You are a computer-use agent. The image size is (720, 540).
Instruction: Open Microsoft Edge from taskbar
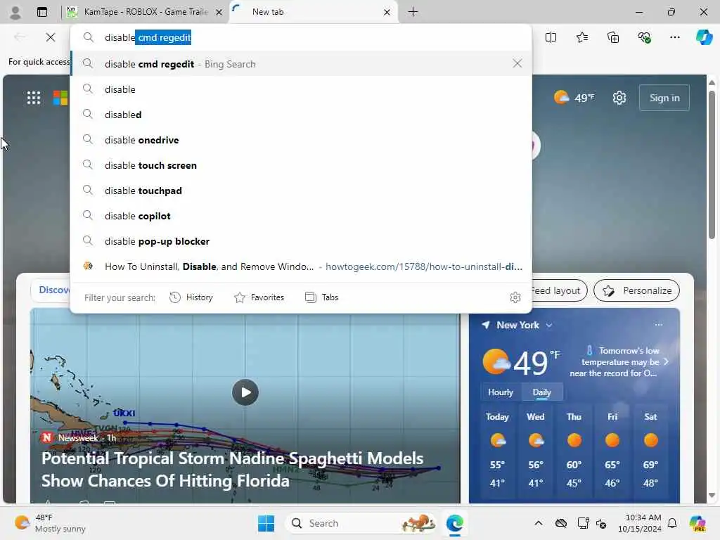455,523
